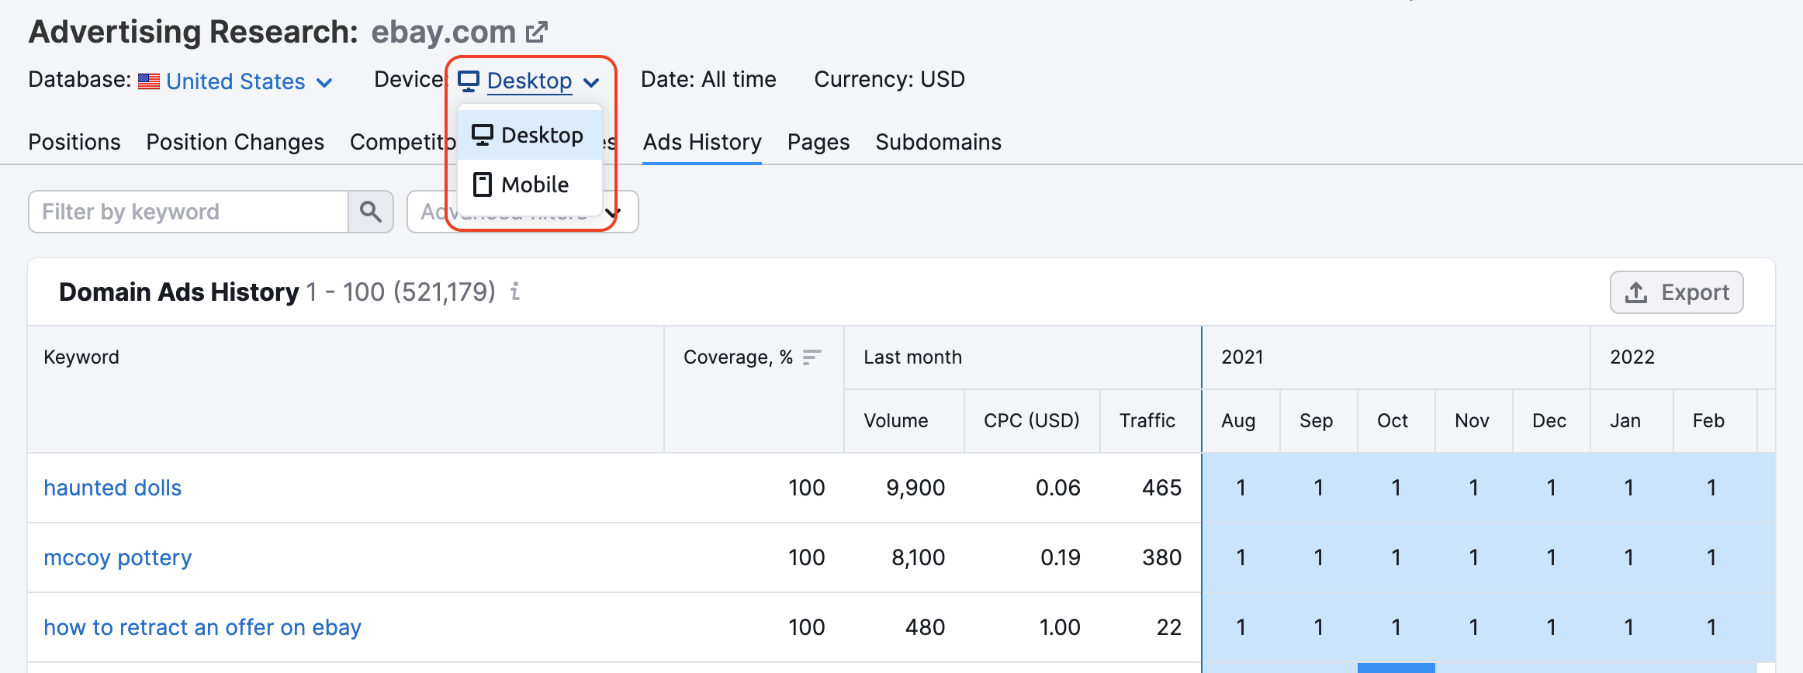Open the Subdomains tab
The image size is (1803, 673).
pos(938,142)
